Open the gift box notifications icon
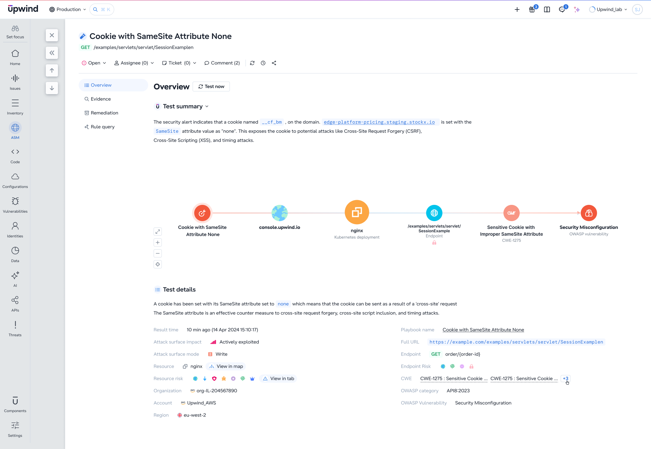The height and width of the screenshot is (449, 651). [x=532, y=9]
